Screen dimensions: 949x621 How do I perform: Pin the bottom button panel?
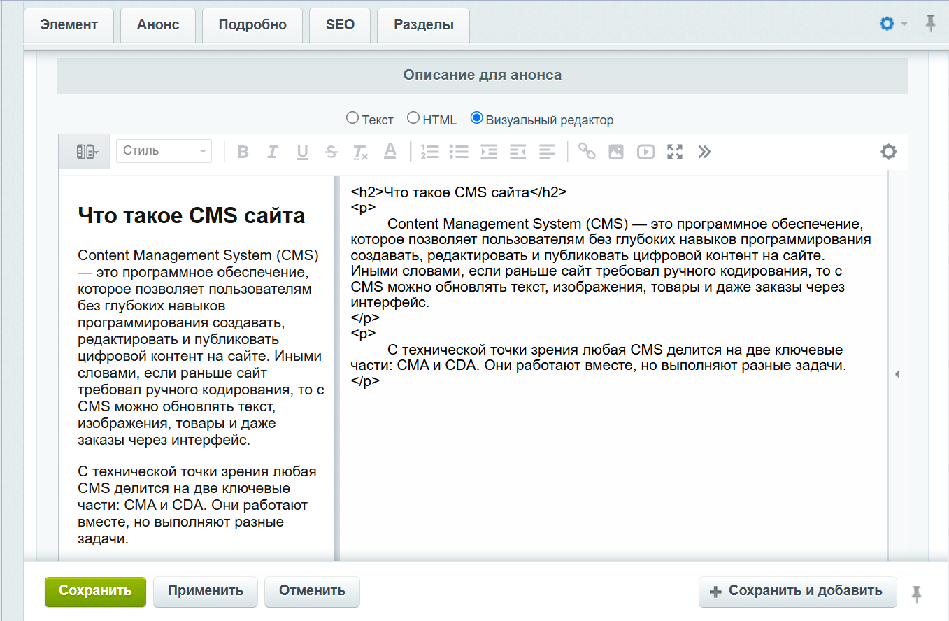pyautogui.click(x=917, y=594)
